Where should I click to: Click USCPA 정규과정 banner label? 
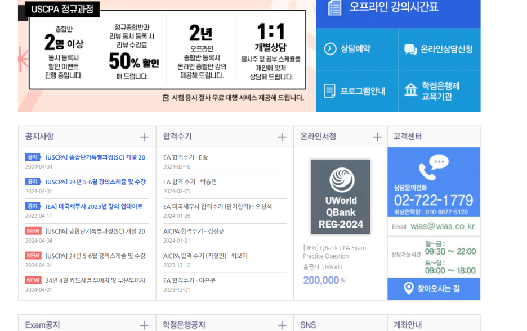62,9
